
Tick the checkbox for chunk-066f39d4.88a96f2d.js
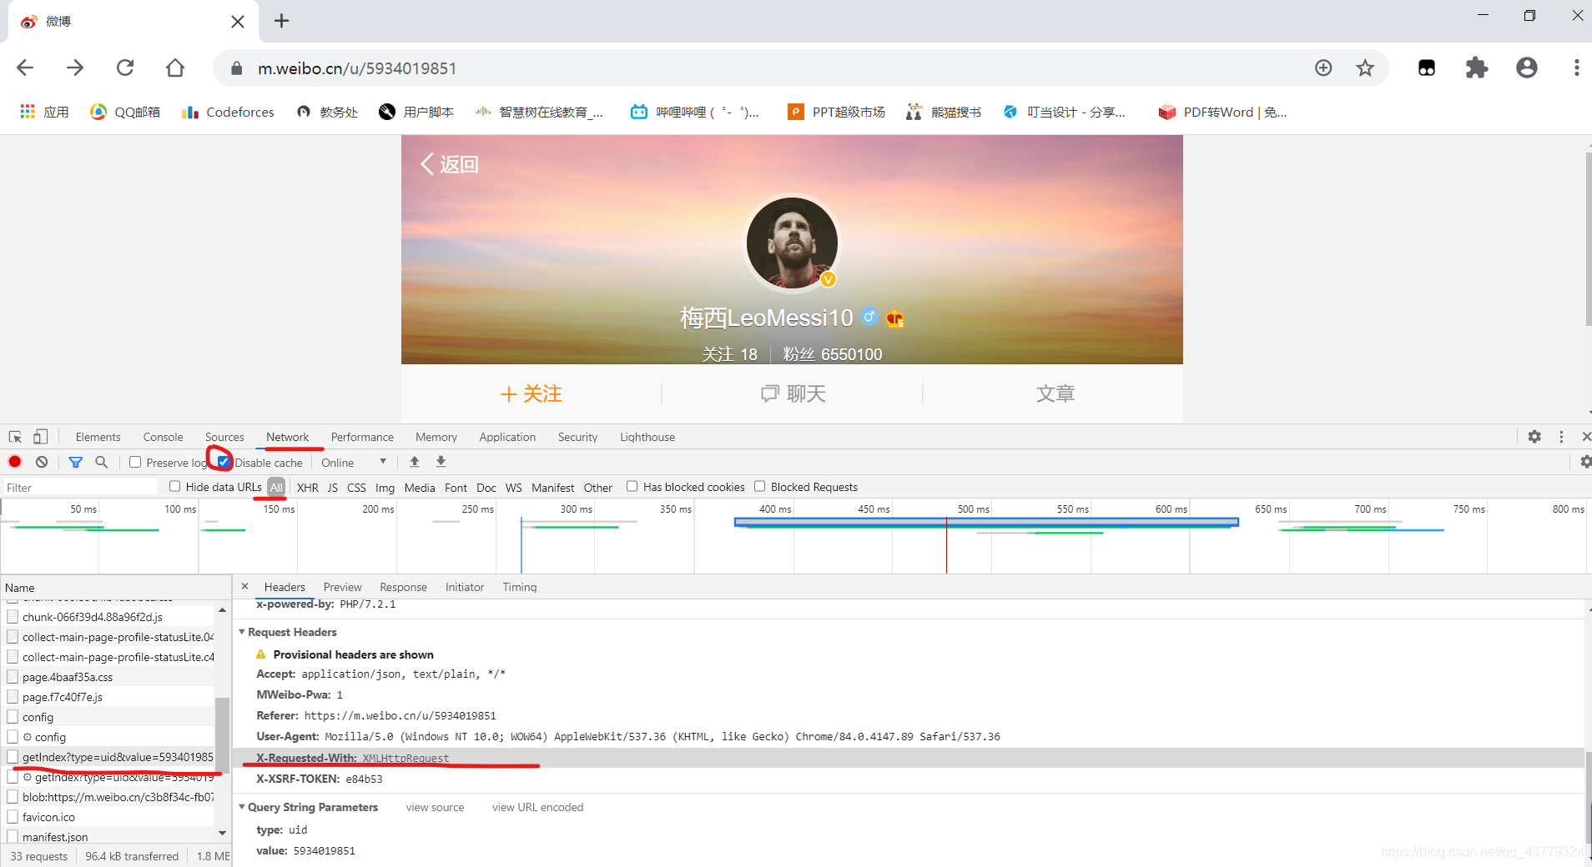pos(13,617)
